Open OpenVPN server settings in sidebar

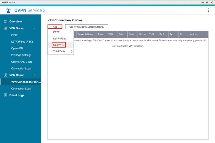click(x=17, y=48)
